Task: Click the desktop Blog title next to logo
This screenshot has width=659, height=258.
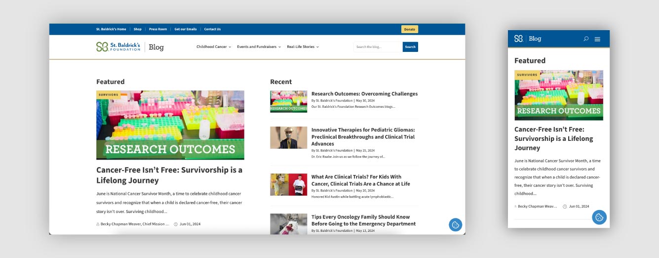Action: (156, 47)
